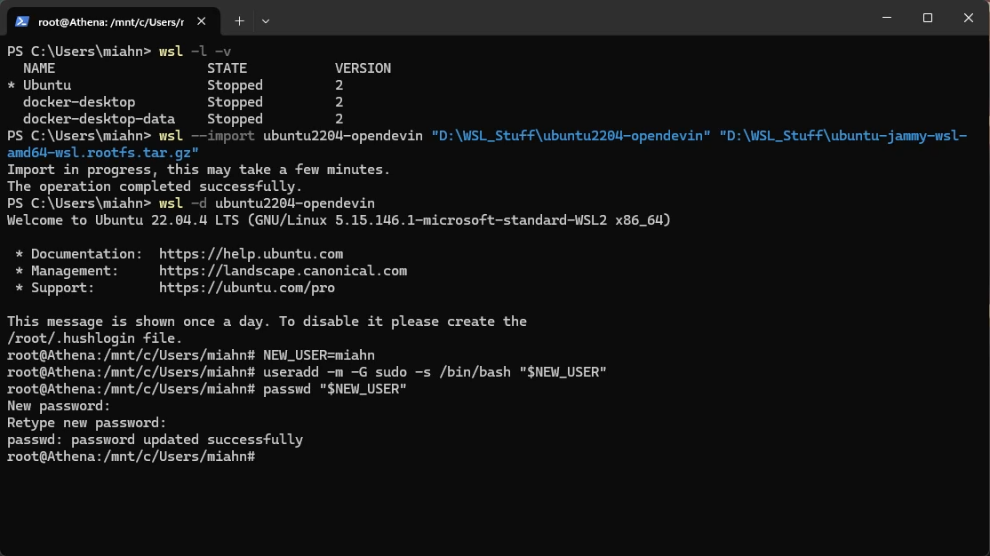990x556 pixels.
Task: Click the '/root/.hushlogin file.' text
Action: pos(95,338)
